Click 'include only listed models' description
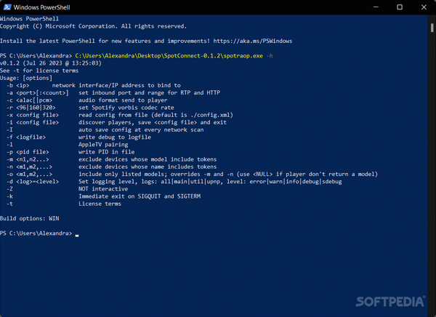The image size is (436, 317). click(228, 174)
